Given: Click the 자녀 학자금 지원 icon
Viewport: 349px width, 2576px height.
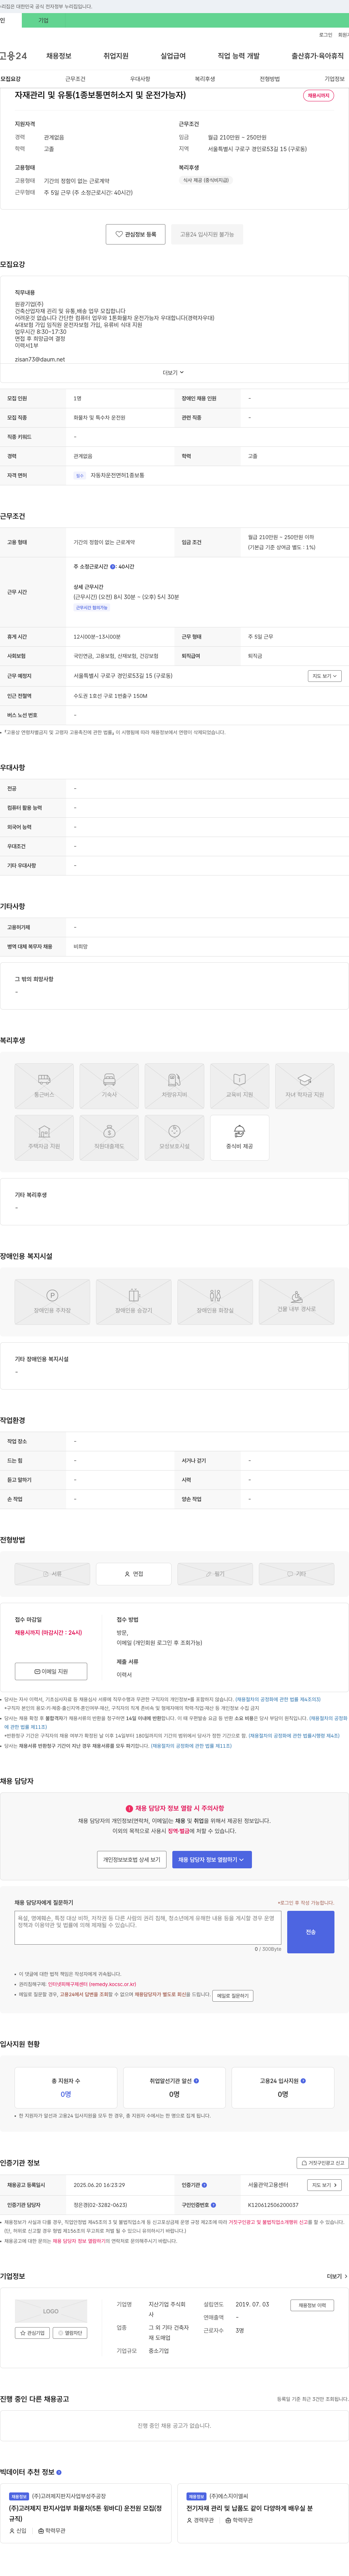Looking at the screenshot, I should click(x=305, y=1086).
